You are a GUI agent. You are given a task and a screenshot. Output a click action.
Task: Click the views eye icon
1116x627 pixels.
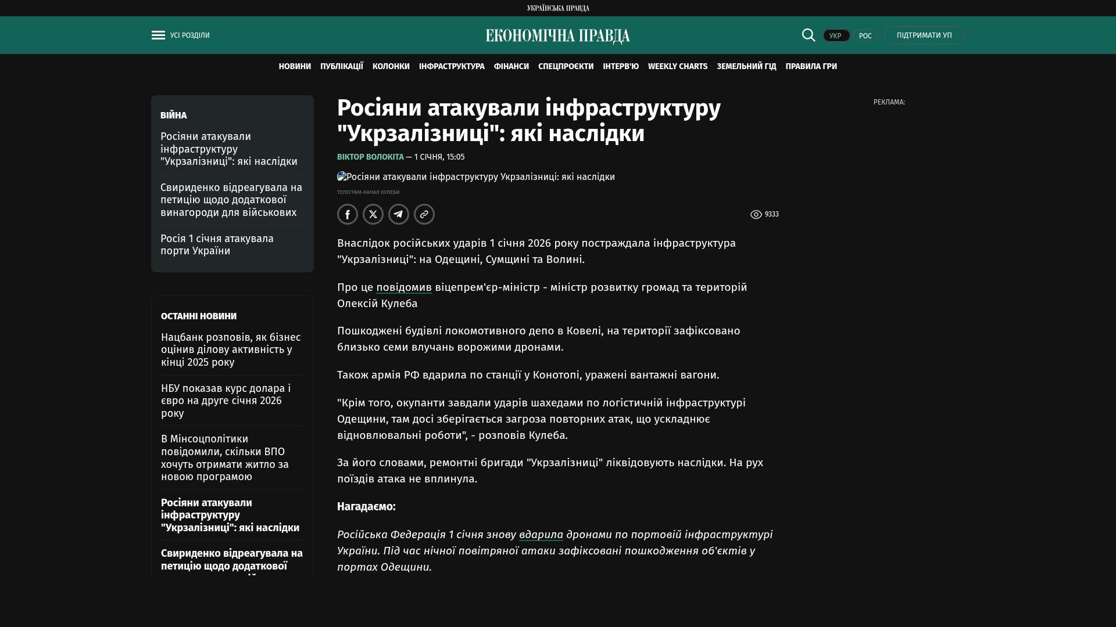pos(756,215)
